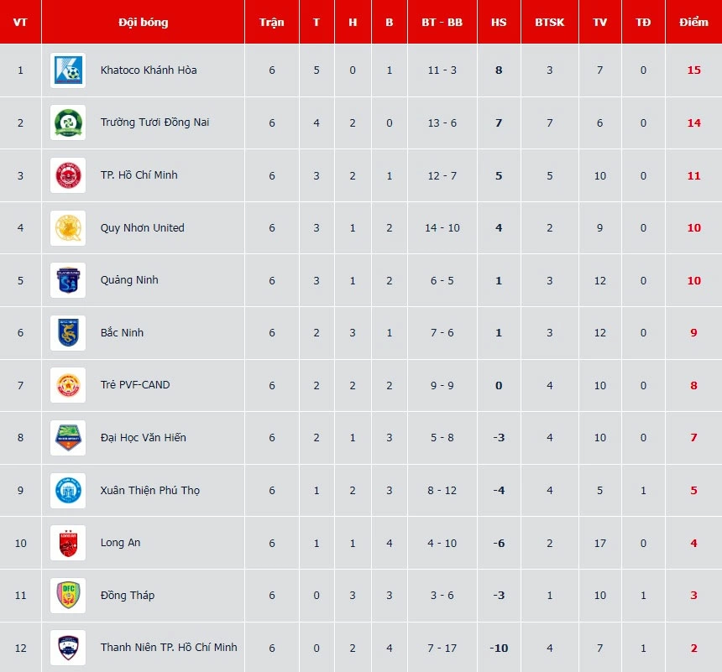Click the Bắc Ninh club logo

(67, 333)
